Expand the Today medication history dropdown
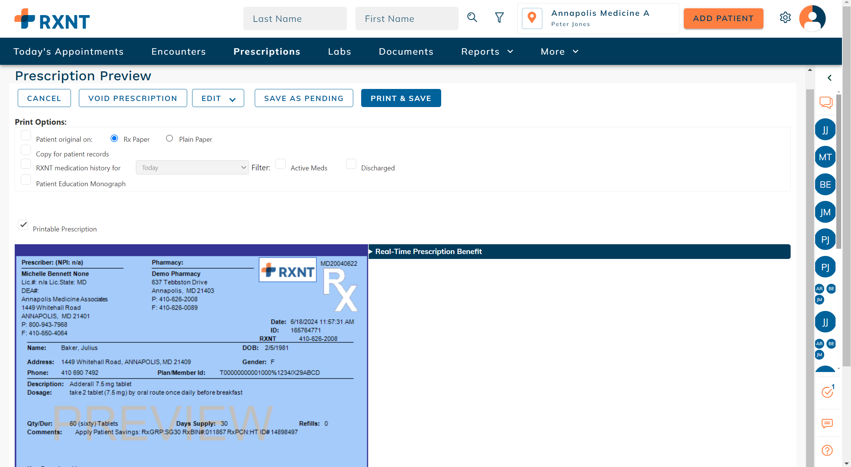The image size is (851, 467). pyautogui.click(x=192, y=168)
